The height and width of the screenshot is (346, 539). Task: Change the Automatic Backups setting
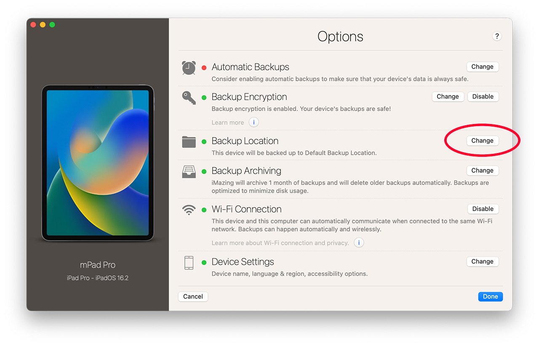[x=483, y=66]
